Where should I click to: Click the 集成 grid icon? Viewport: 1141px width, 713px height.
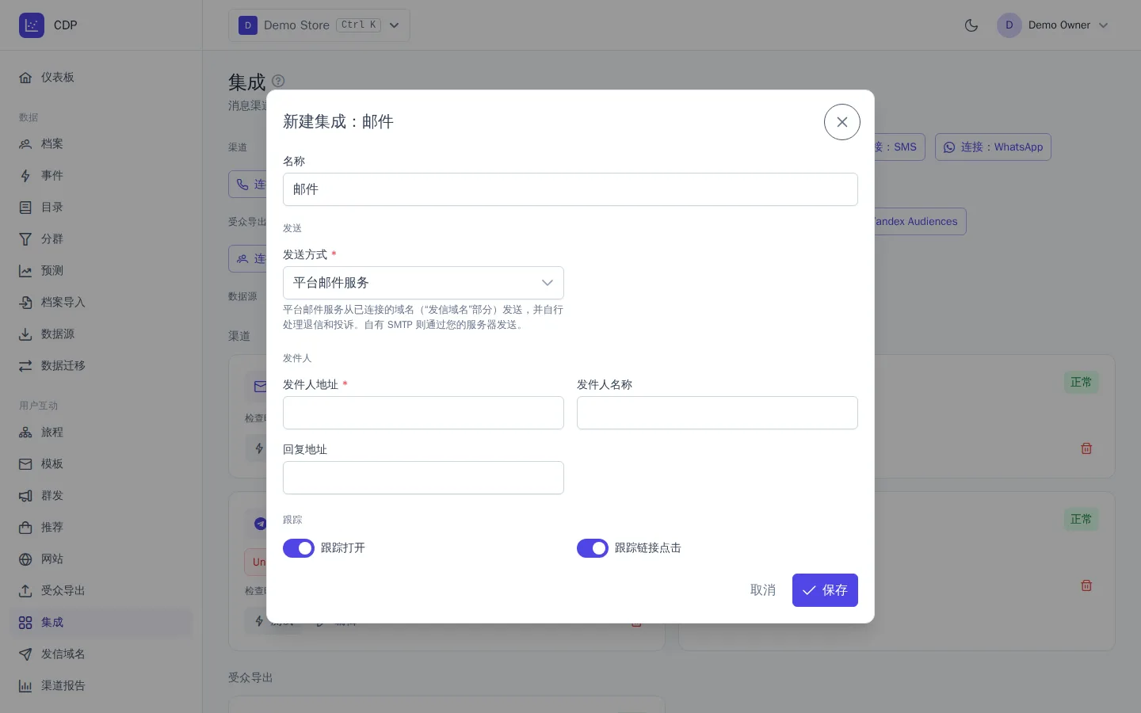tap(25, 623)
